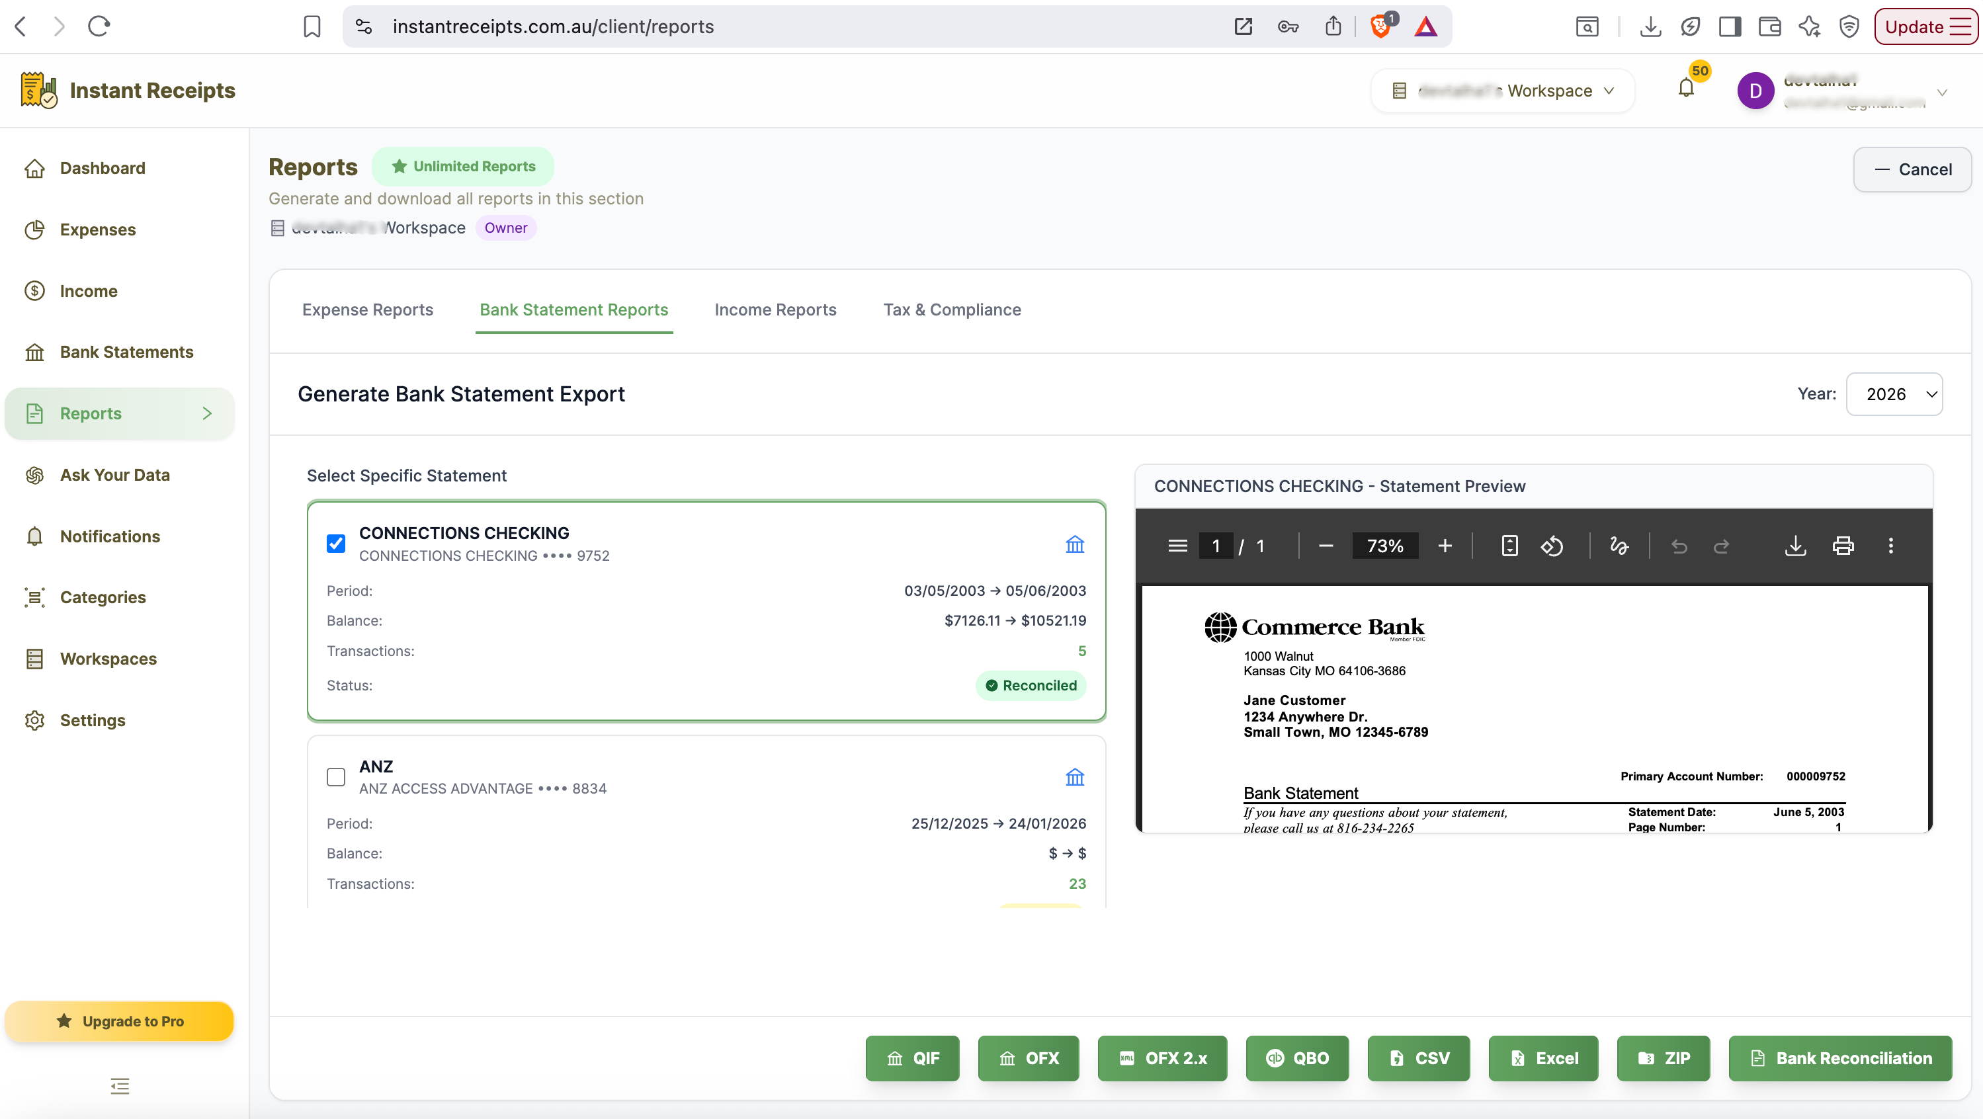Open Settings in sidebar

(119, 720)
